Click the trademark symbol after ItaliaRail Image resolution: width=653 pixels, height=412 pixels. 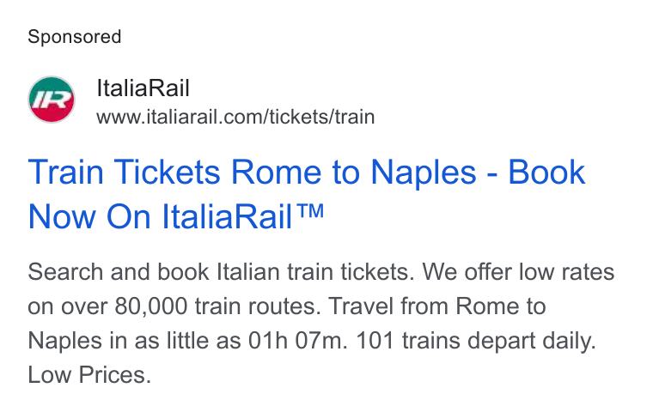pos(309,210)
